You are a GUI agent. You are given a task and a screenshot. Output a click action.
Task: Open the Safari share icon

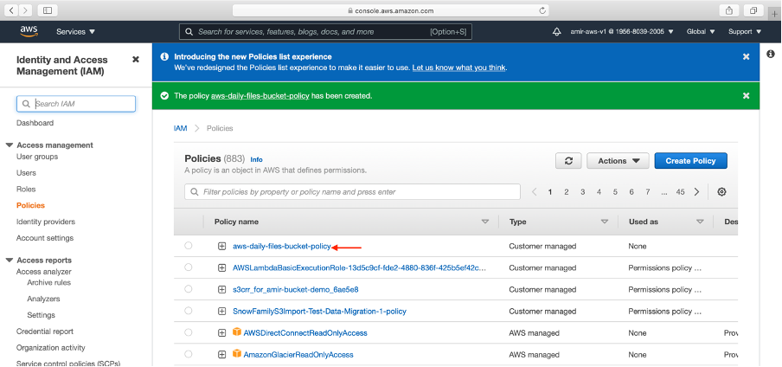point(728,10)
